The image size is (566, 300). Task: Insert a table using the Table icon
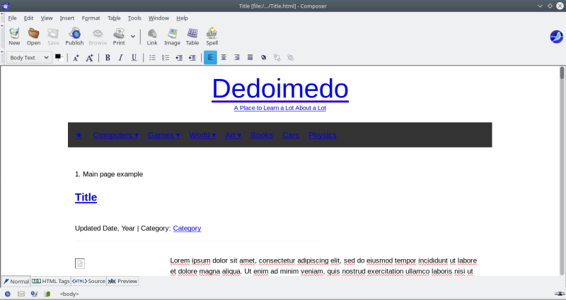click(x=192, y=36)
